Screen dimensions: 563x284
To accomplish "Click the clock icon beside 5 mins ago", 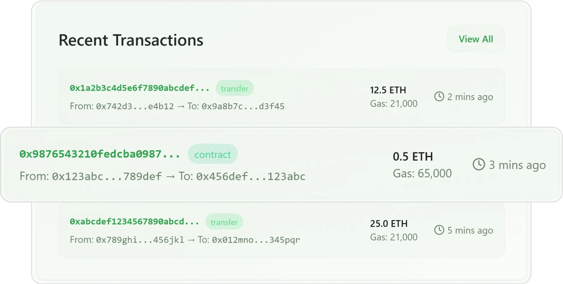I will coord(439,230).
